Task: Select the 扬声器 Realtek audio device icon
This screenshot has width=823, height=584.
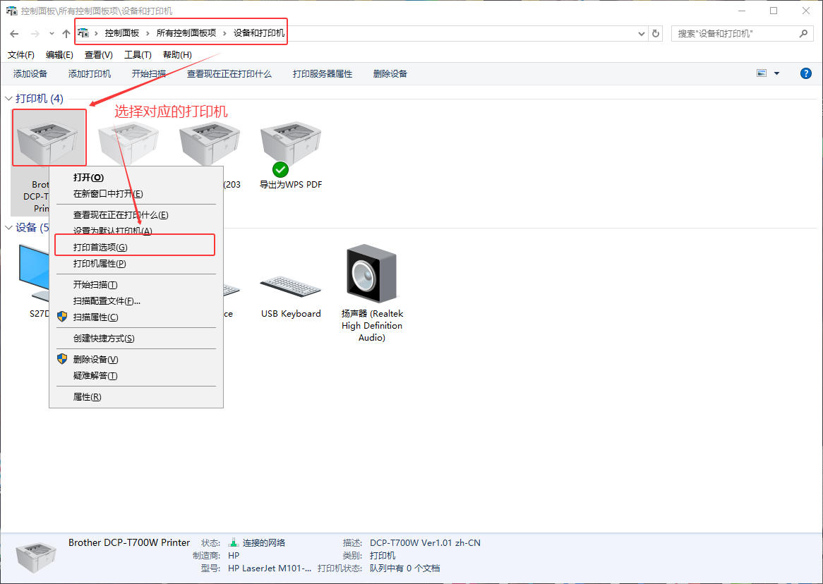Action: coord(372,274)
